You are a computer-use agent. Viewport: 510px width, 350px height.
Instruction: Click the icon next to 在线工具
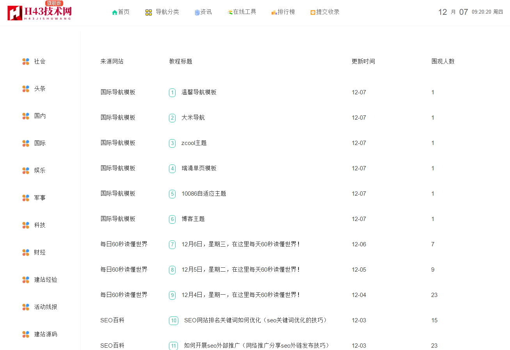[x=230, y=12]
